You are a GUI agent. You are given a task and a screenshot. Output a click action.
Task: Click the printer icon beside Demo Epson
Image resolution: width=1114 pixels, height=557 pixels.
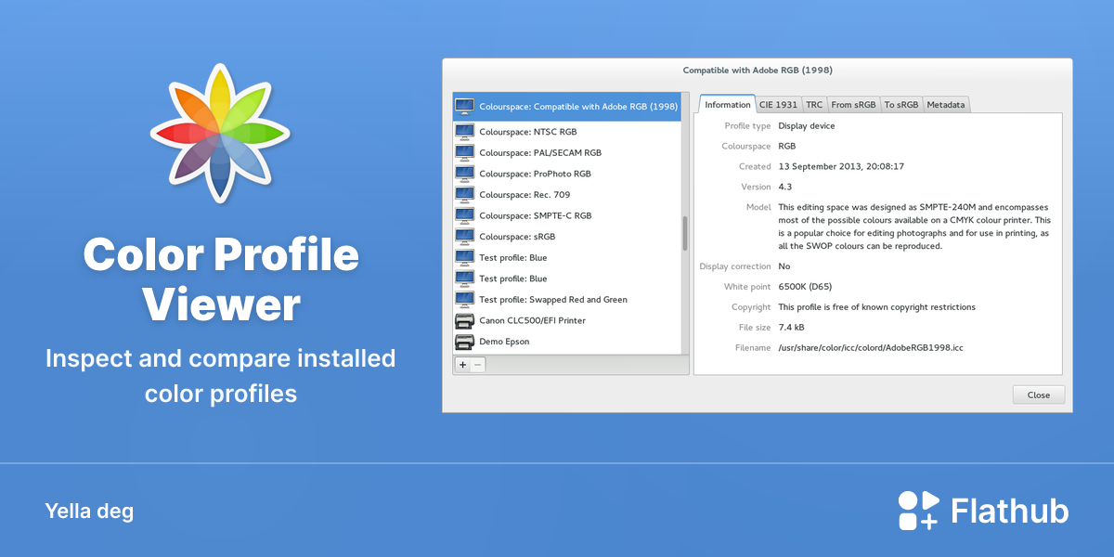click(x=464, y=342)
